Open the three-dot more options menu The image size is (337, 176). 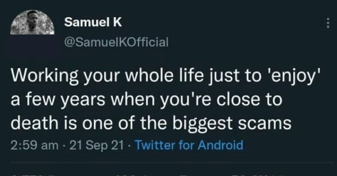327,22
